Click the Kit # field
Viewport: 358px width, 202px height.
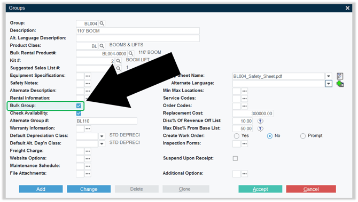(x=96, y=61)
